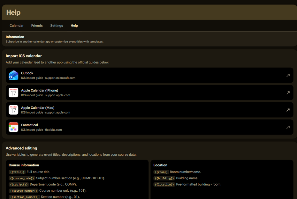Click the Import ICS calendar heading
Screen dimensions: 297x199
click(24, 56)
